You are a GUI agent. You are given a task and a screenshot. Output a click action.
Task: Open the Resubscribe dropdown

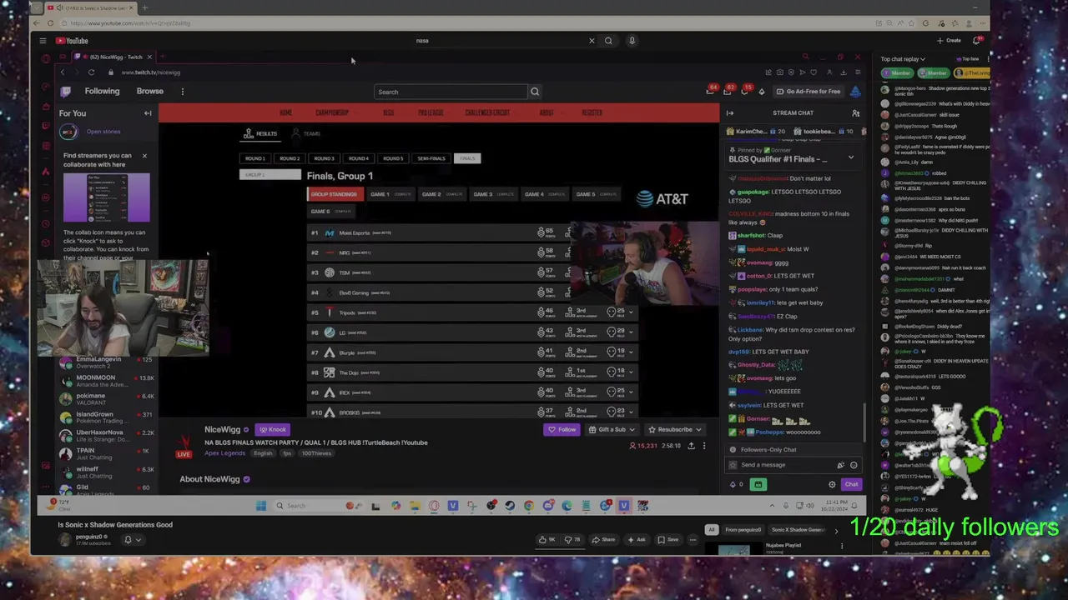point(674,430)
